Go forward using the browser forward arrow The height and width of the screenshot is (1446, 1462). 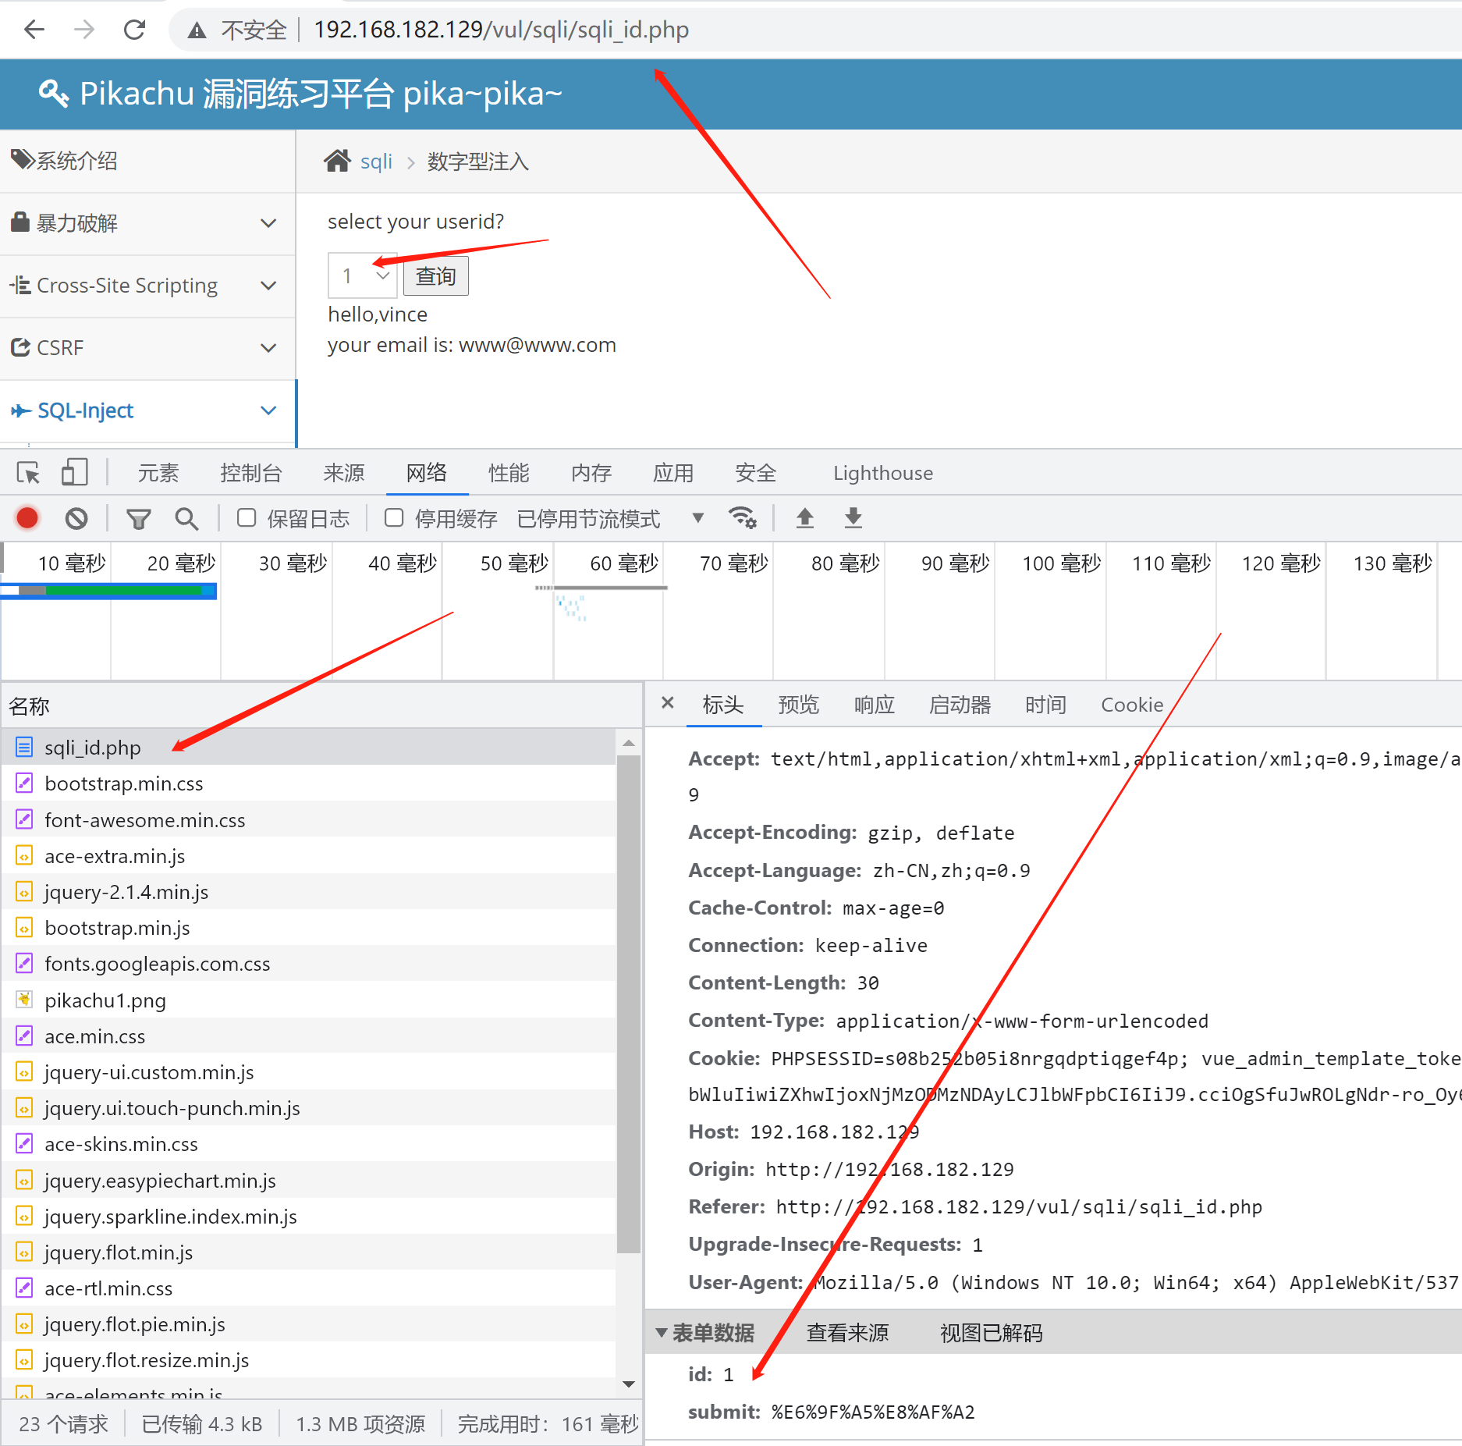[84, 30]
